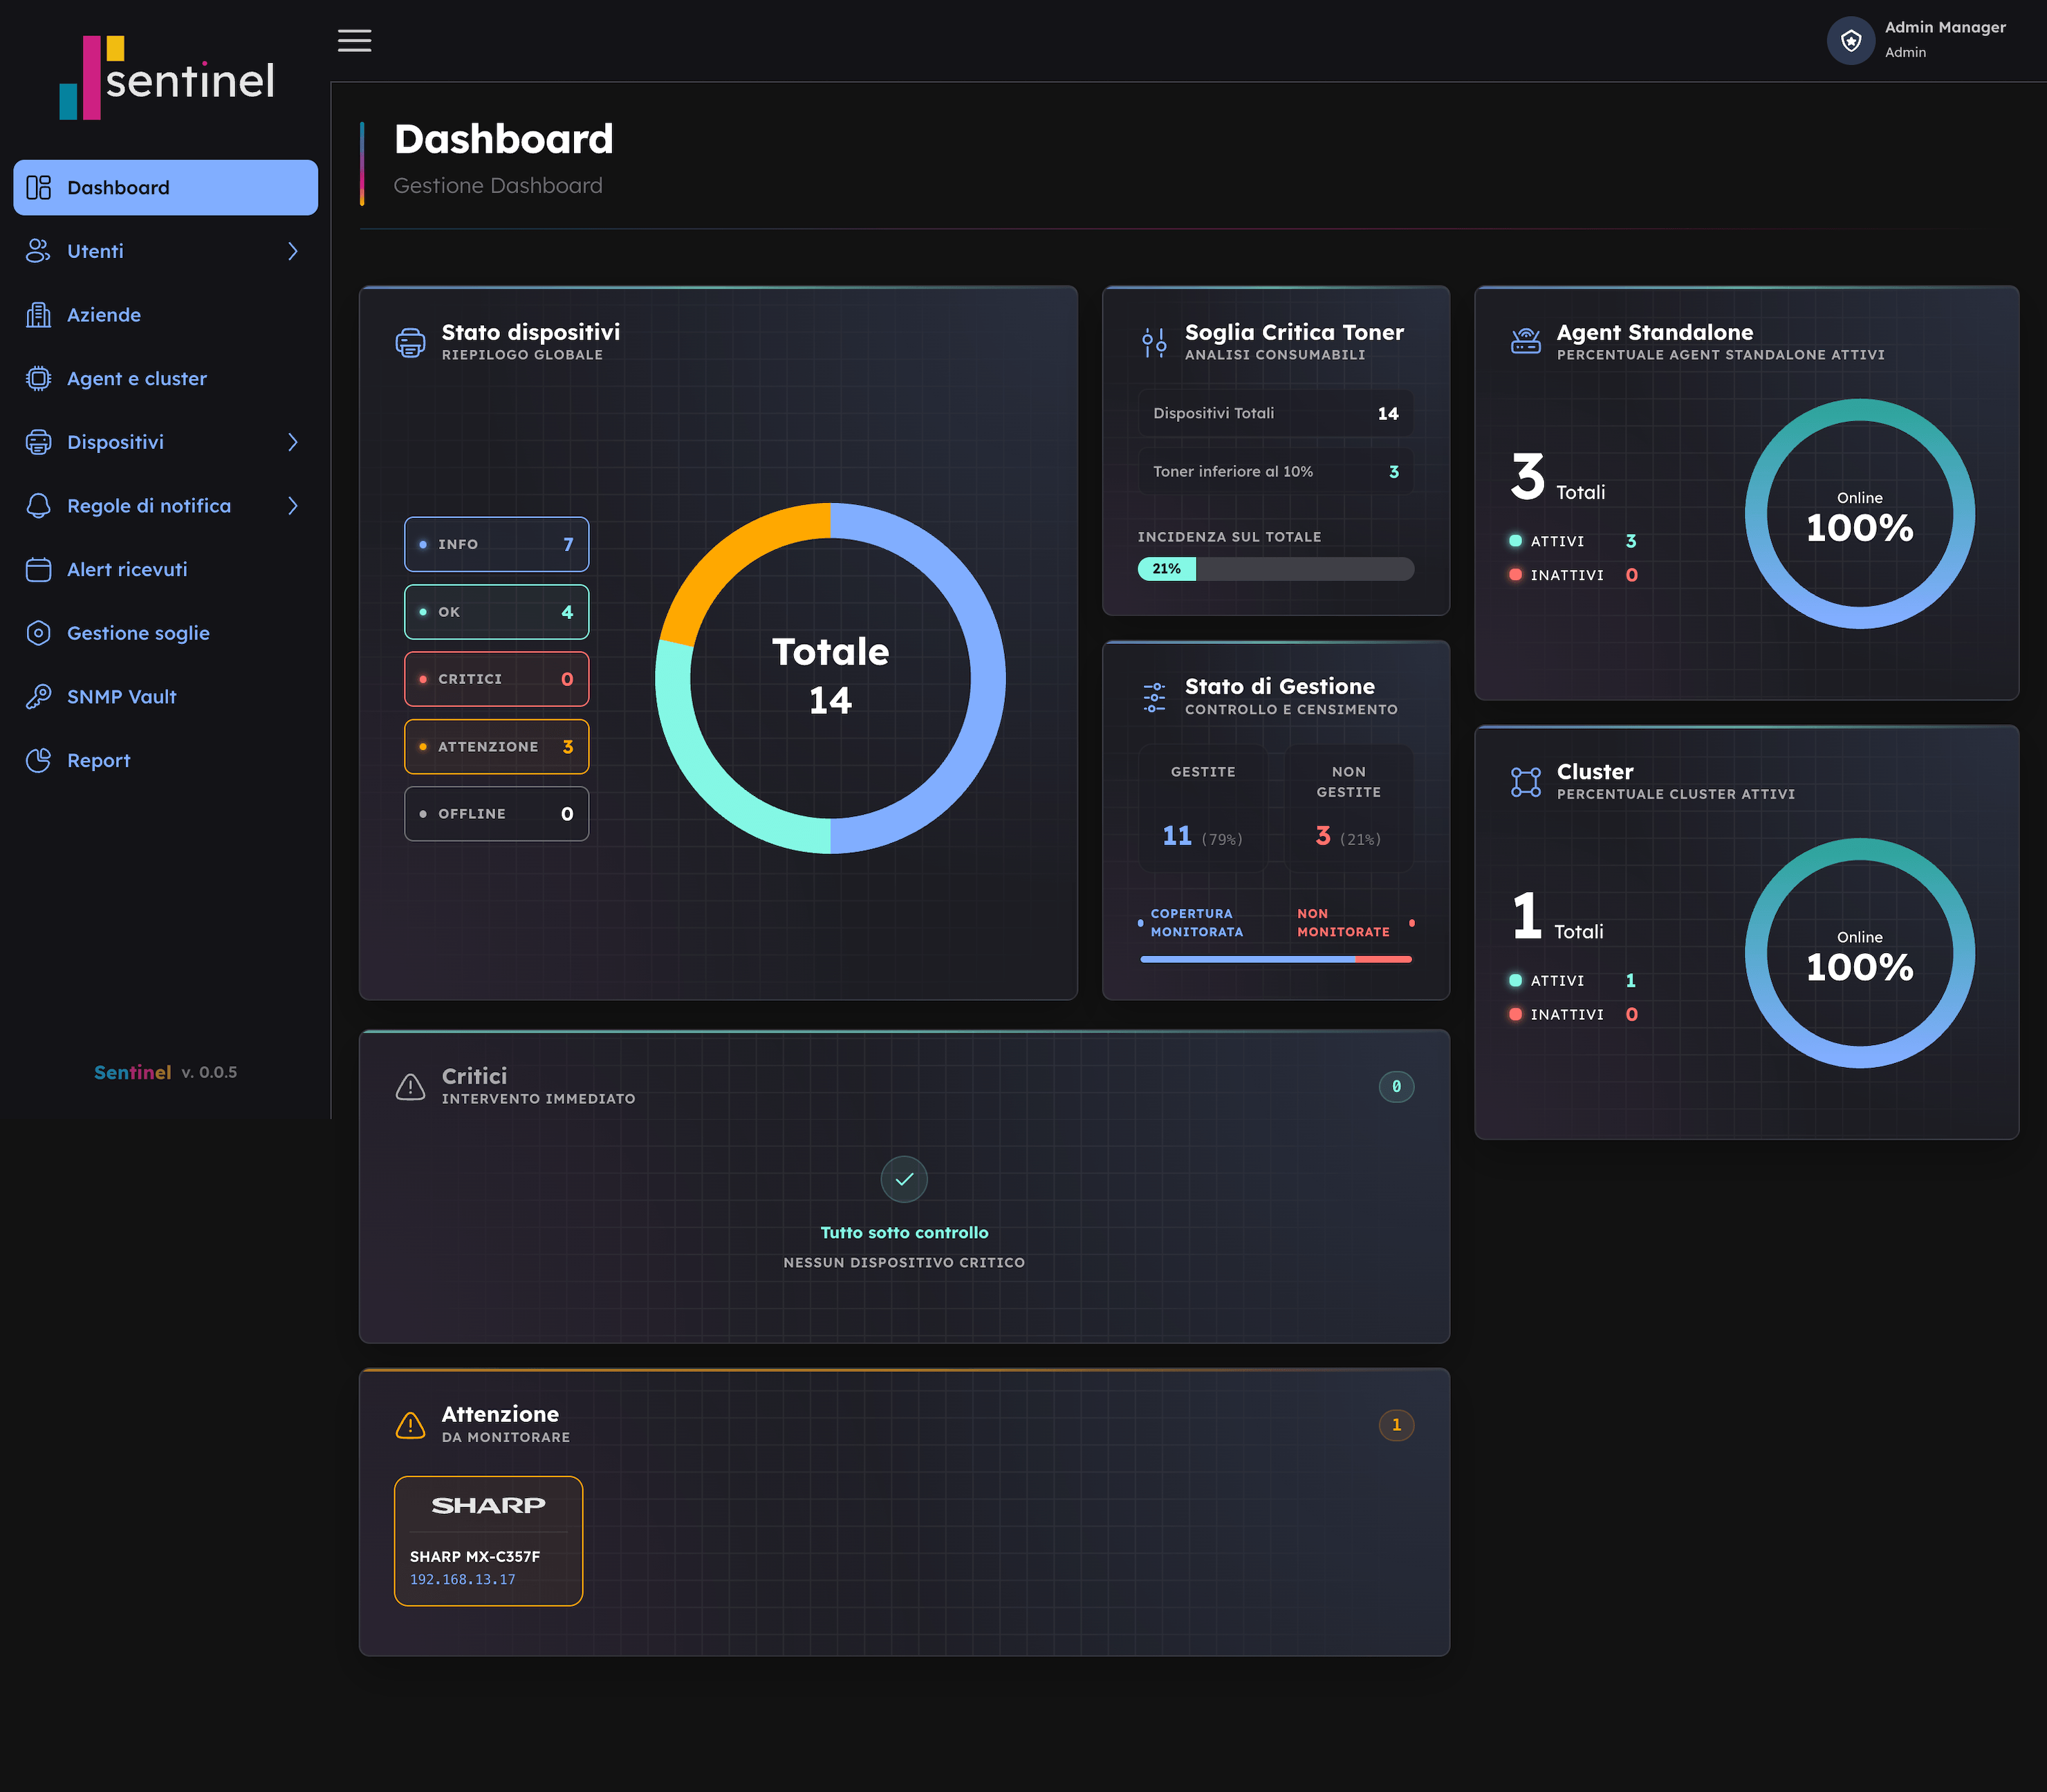Click the 192.168.13.17 IP address link
This screenshot has height=1792, width=2047.
462,1579
